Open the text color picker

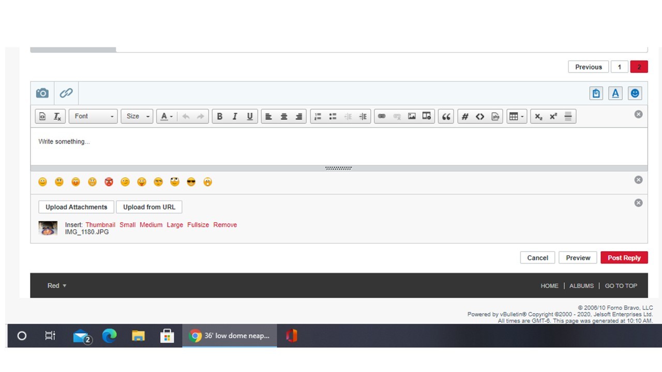166,116
